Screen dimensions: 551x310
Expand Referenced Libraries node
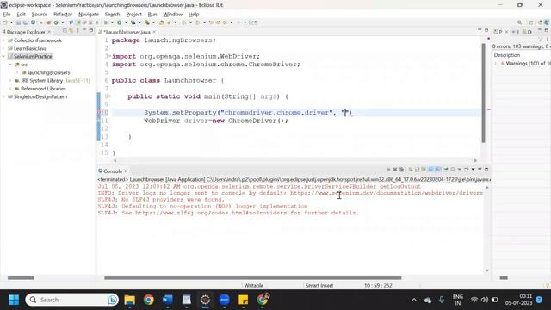tap(10, 89)
